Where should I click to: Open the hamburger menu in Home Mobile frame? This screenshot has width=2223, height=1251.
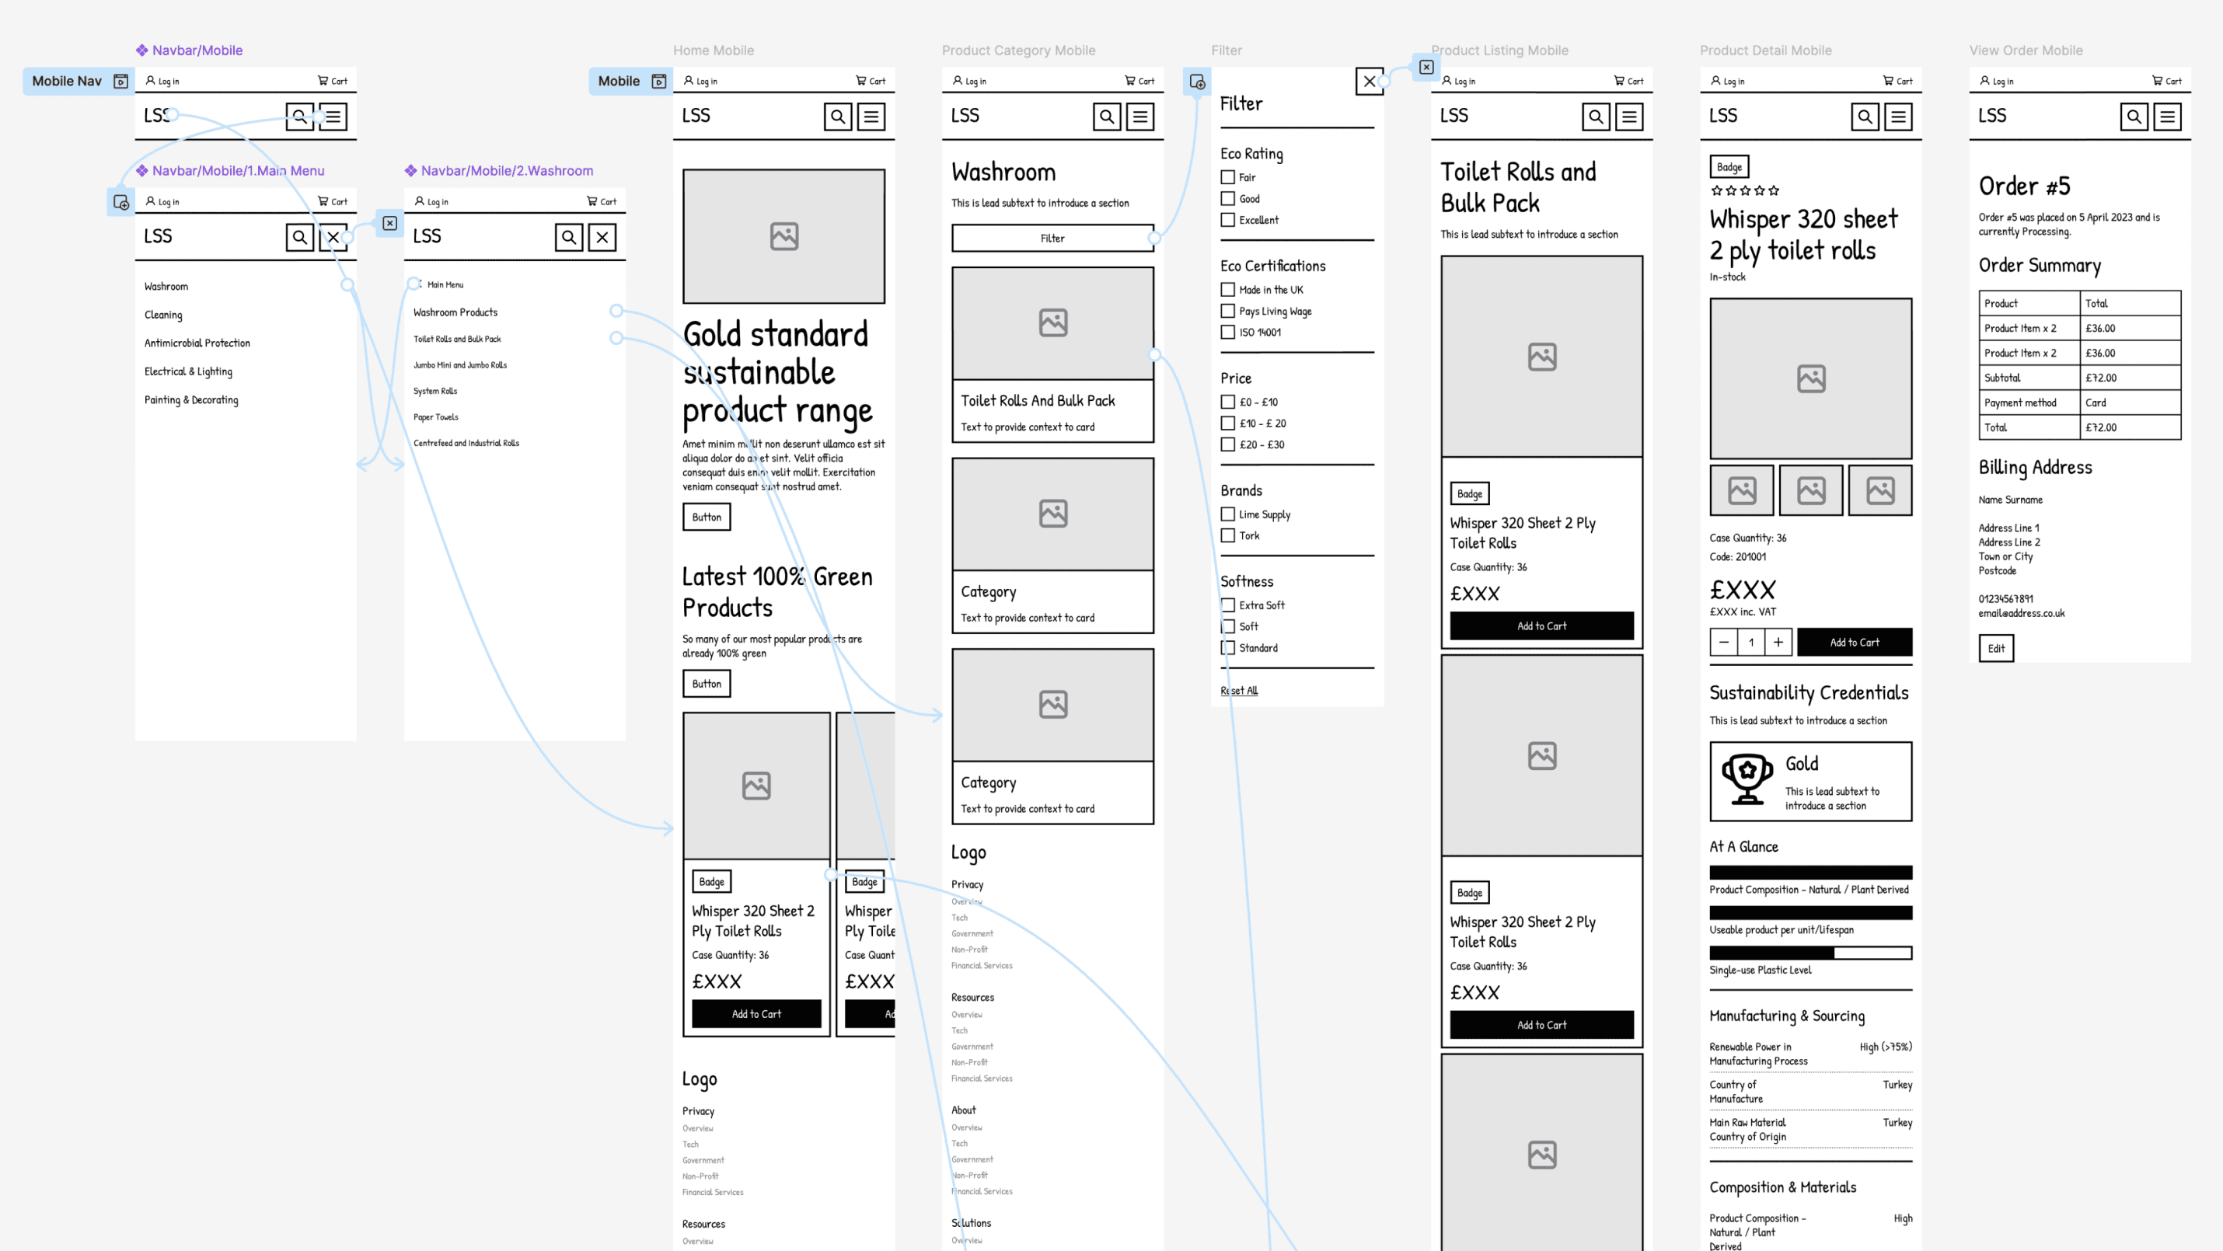point(871,117)
